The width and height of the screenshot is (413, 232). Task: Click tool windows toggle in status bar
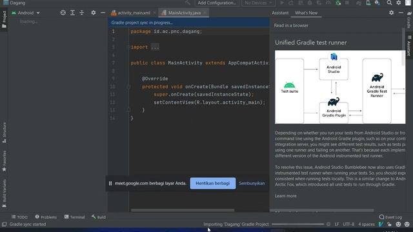pyautogui.click(x=5, y=224)
